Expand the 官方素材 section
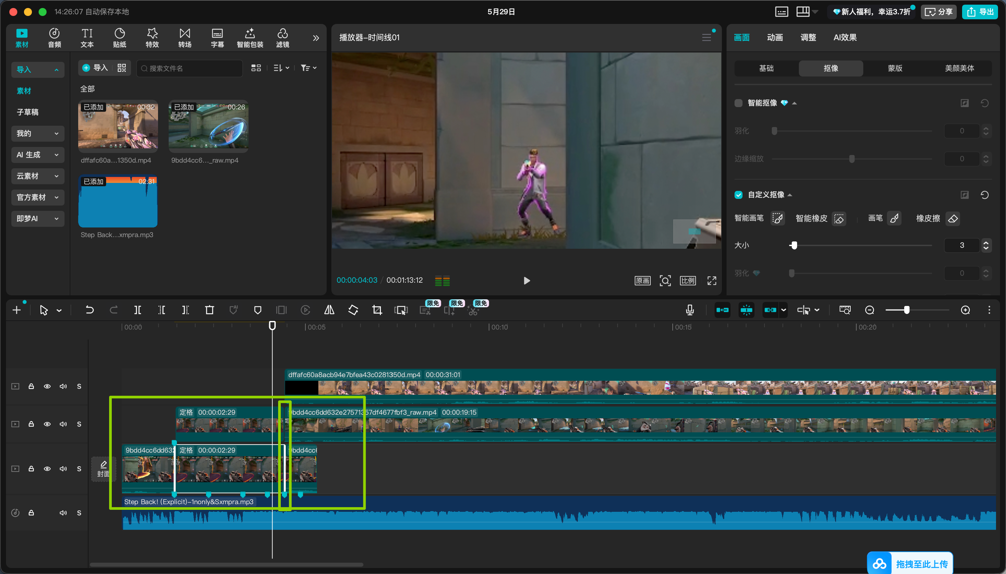This screenshot has height=574, width=1006. click(x=38, y=198)
